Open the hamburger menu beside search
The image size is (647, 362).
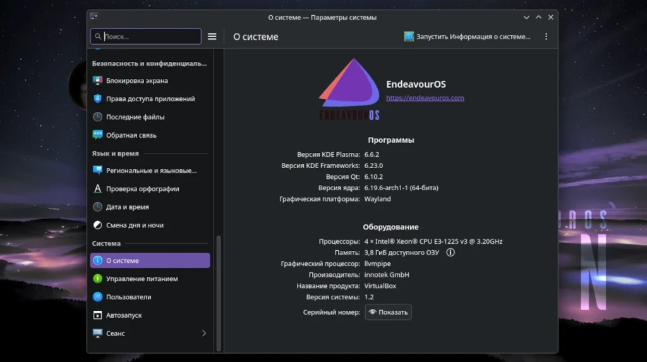pos(212,36)
